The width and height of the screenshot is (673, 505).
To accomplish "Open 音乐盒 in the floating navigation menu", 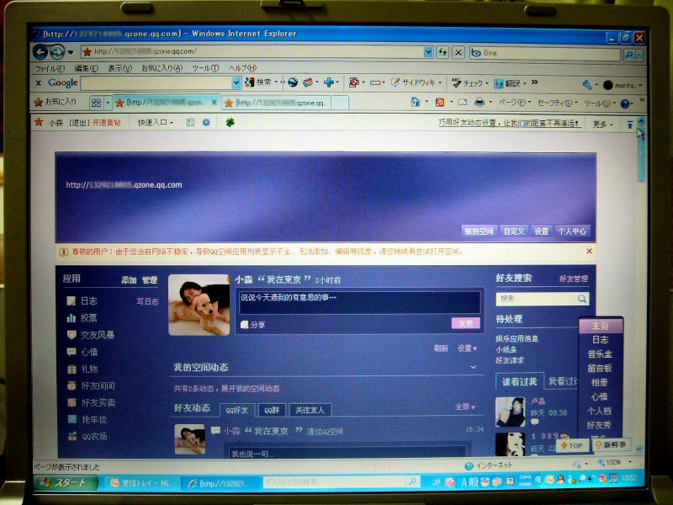I will (600, 353).
